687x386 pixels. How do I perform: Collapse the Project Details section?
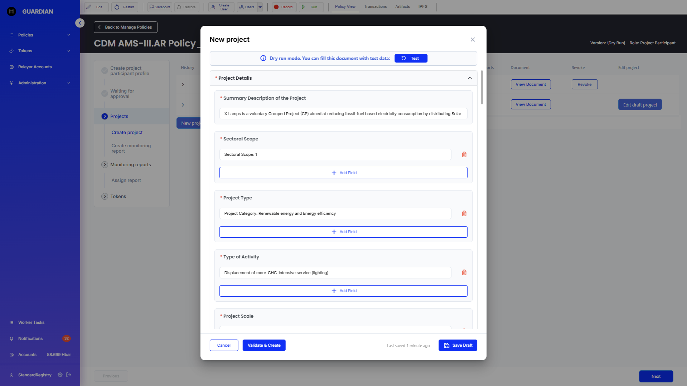pyautogui.click(x=470, y=78)
